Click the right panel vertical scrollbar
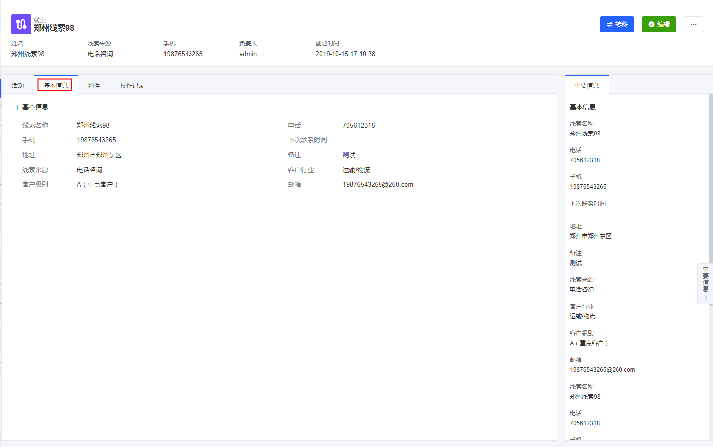The width and height of the screenshot is (713, 447). pyautogui.click(x=711, y=198)
